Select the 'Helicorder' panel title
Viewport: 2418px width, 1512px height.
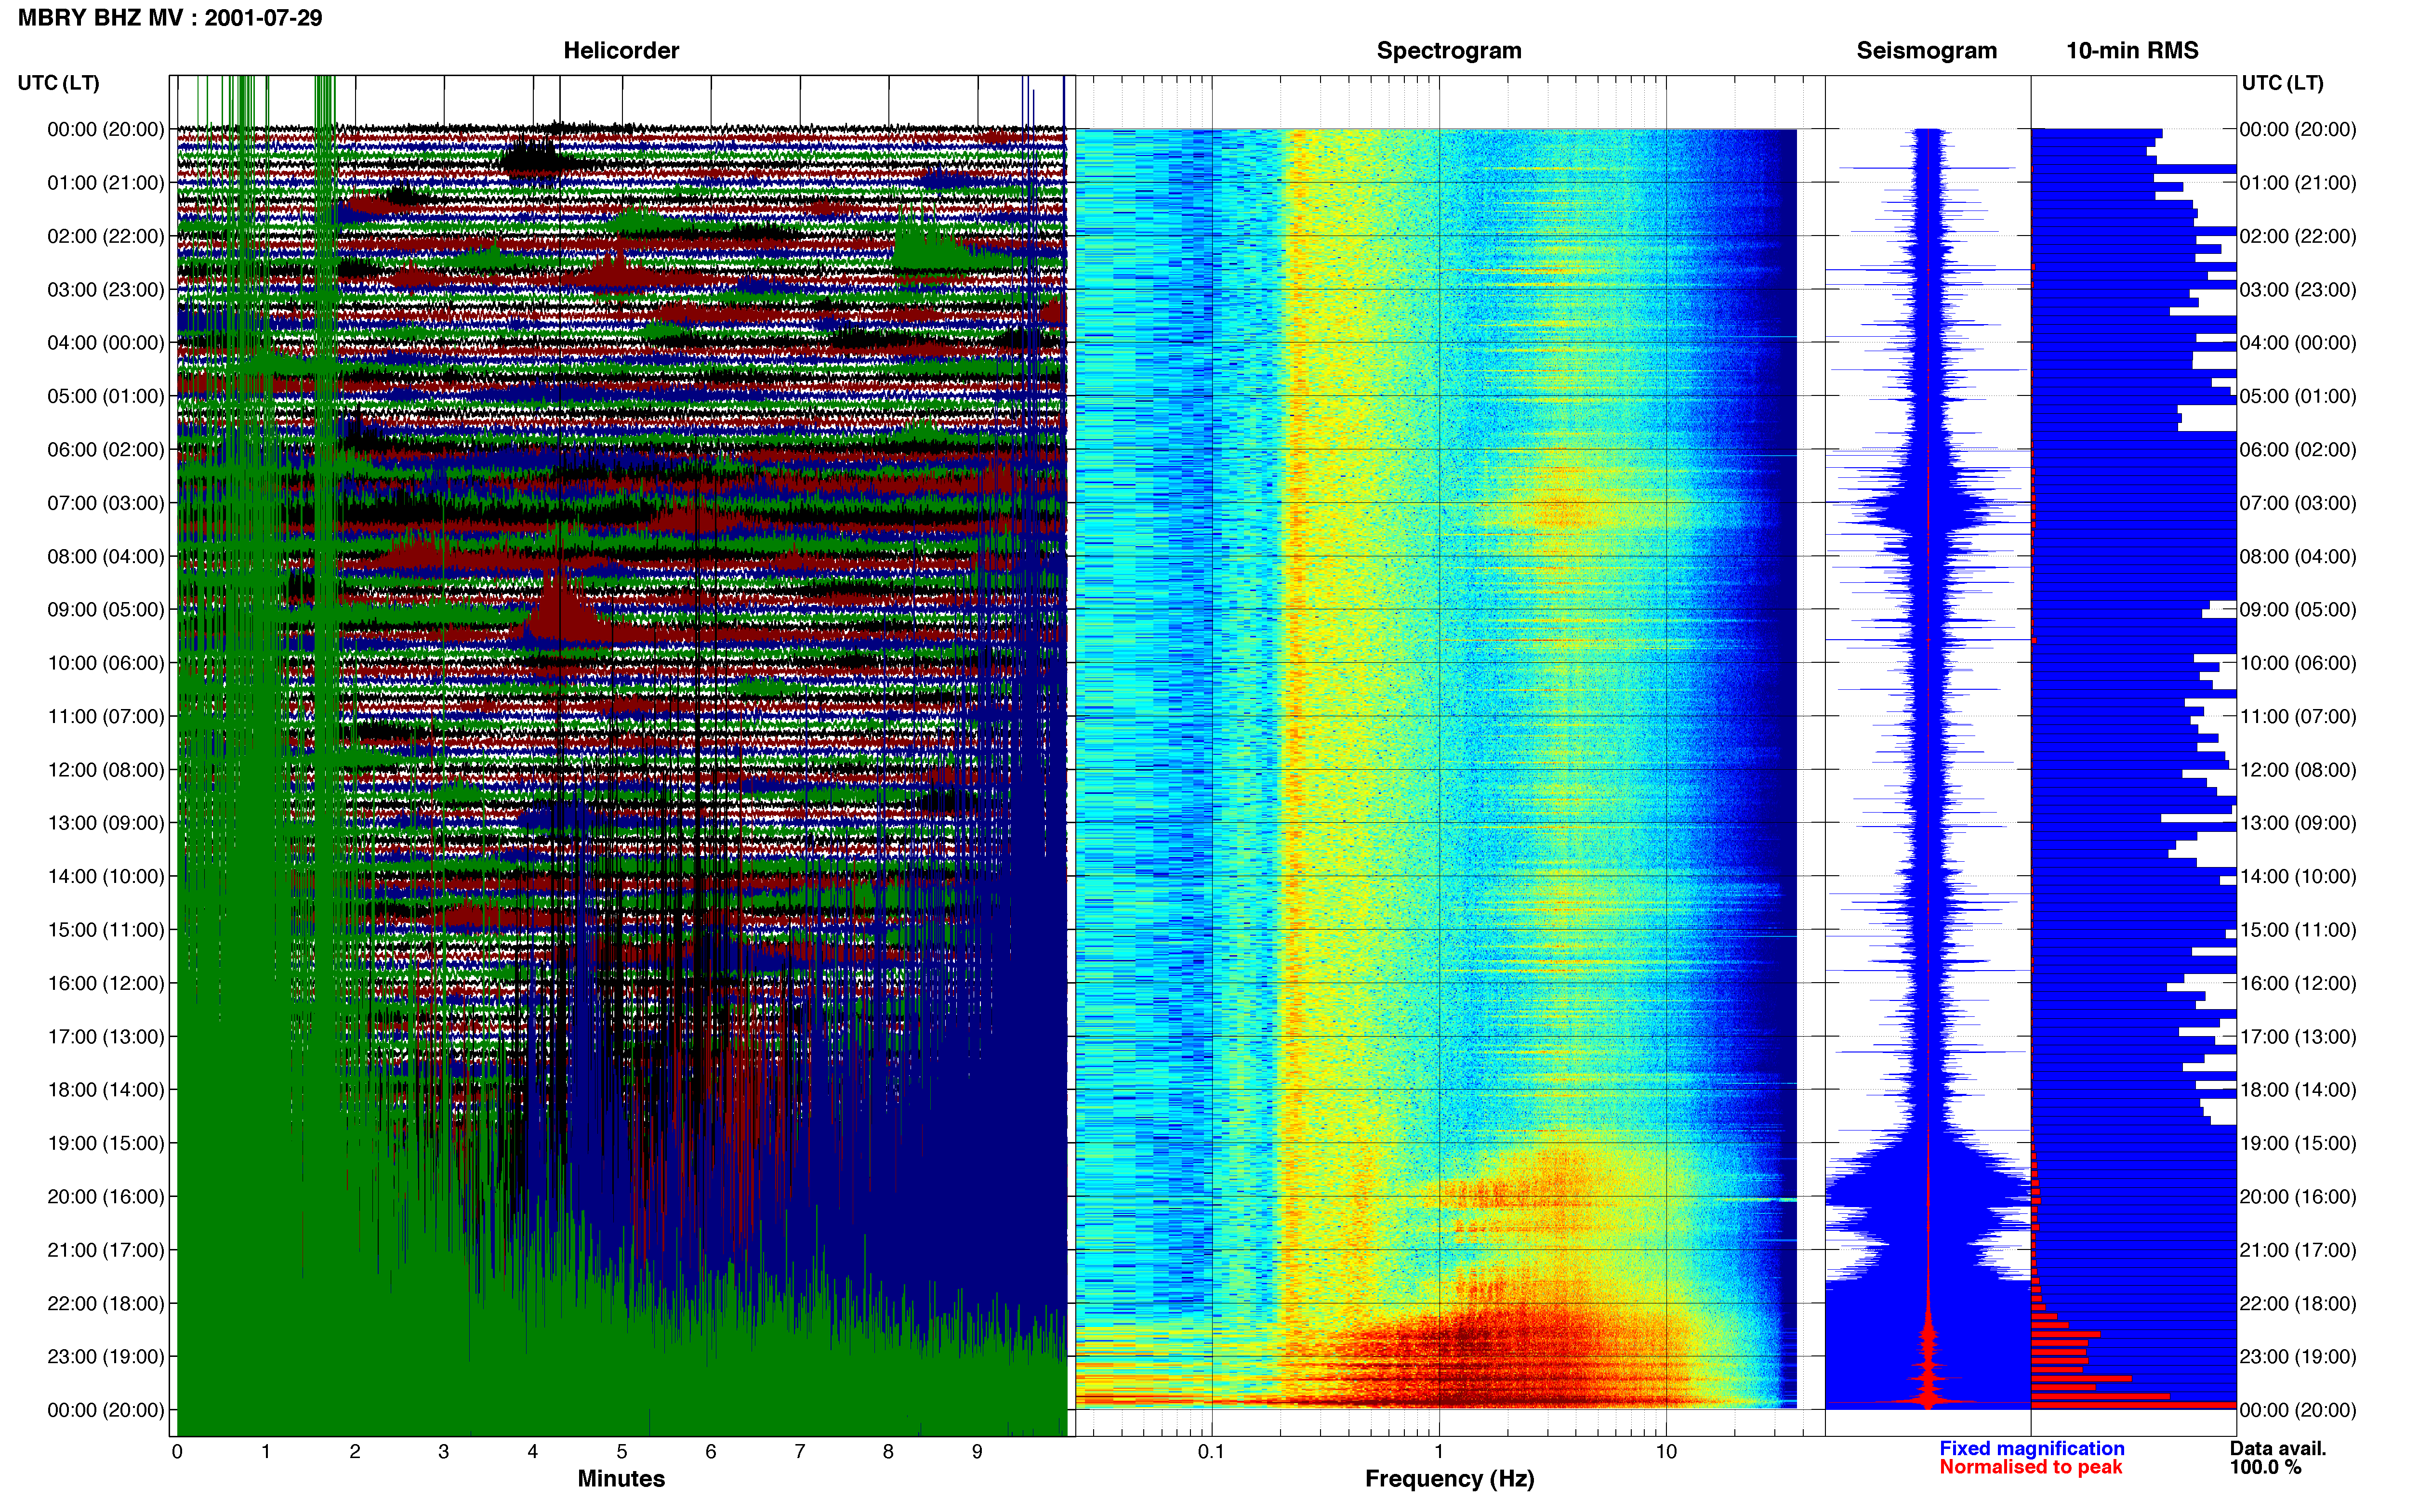pyautogui.click(x=621, y=51)
